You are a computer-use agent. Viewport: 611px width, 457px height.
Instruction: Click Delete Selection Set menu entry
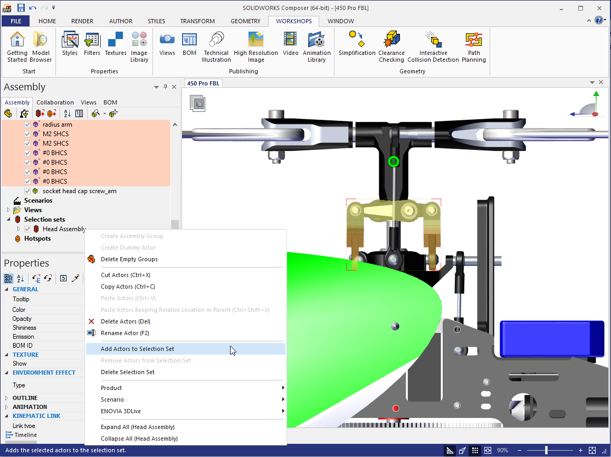point(128,372)
